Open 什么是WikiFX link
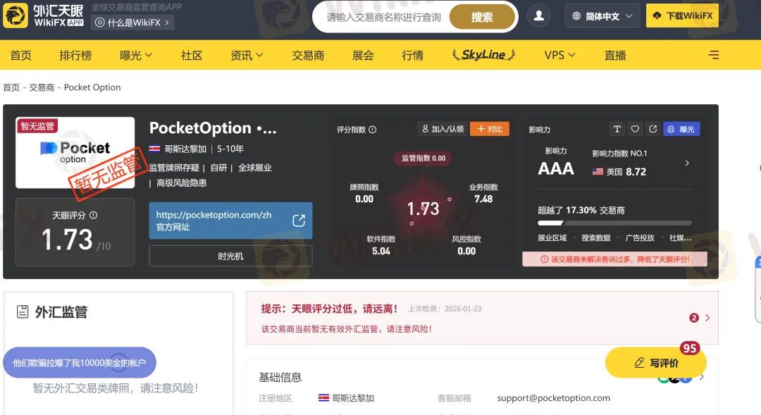 [x=132, y=23]
